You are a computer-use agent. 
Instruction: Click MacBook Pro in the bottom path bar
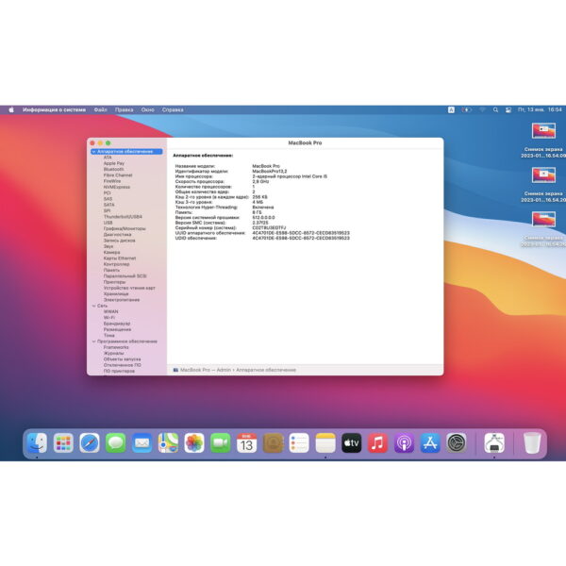click(x=195, y=370)
